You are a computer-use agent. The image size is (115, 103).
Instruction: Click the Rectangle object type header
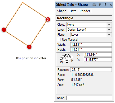point(84,18)
